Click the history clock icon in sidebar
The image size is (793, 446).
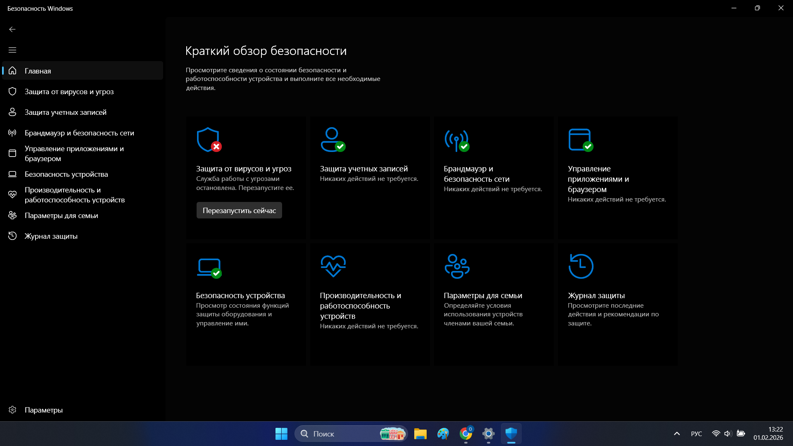click(x=12, y=236)
